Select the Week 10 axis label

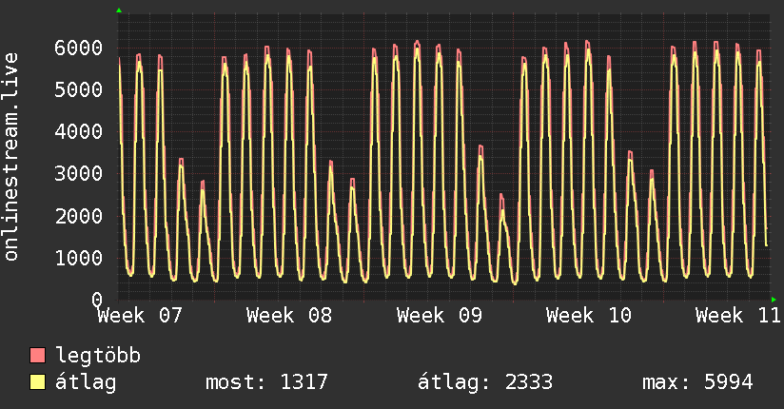coord(589,316)
